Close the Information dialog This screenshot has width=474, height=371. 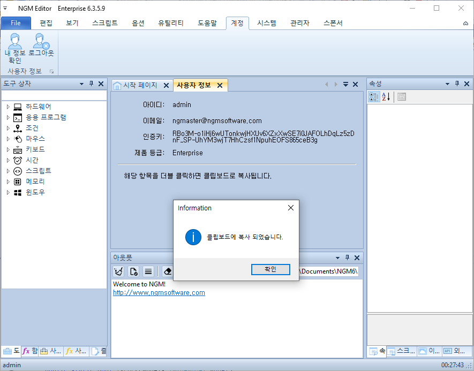point(290,208)
